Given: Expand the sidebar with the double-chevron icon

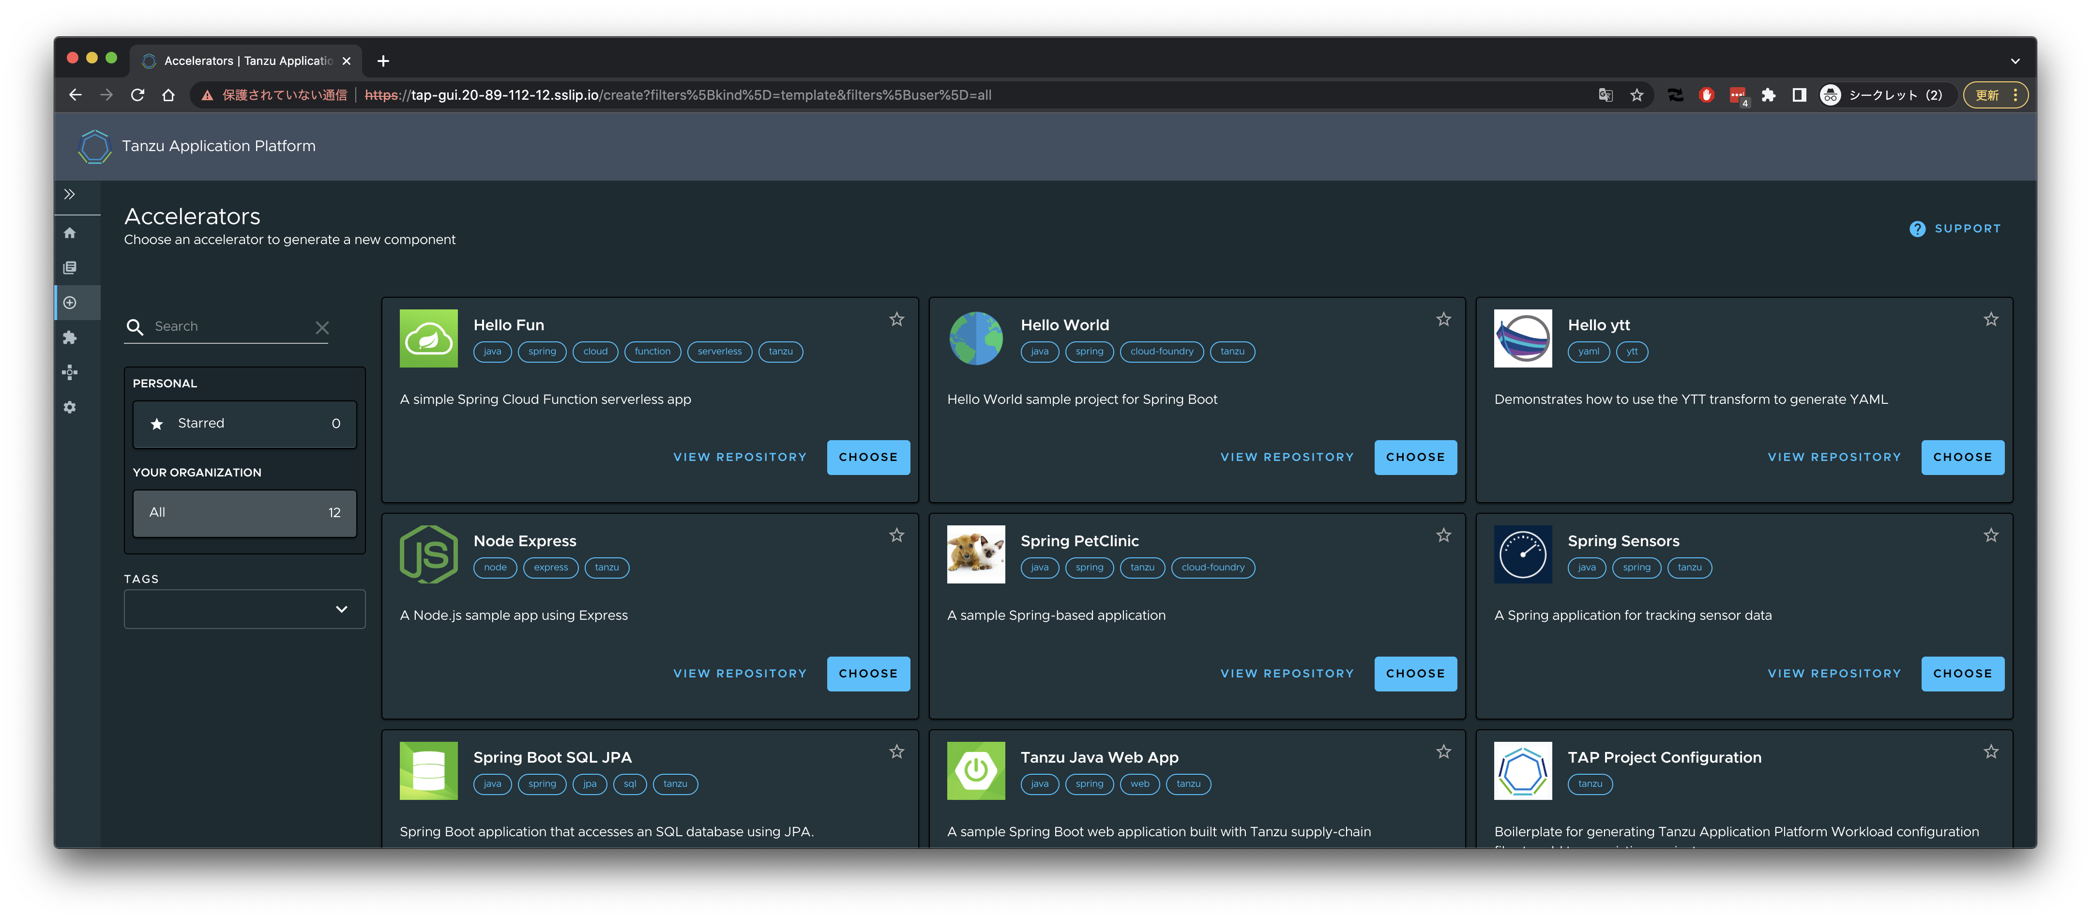Looking at the screenshot, I should pos(70,194).
